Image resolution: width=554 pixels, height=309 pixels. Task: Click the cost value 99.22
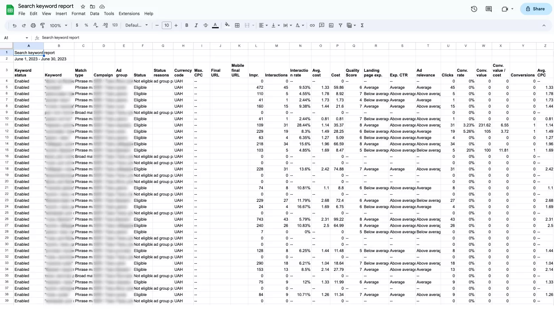coord(337,219)
